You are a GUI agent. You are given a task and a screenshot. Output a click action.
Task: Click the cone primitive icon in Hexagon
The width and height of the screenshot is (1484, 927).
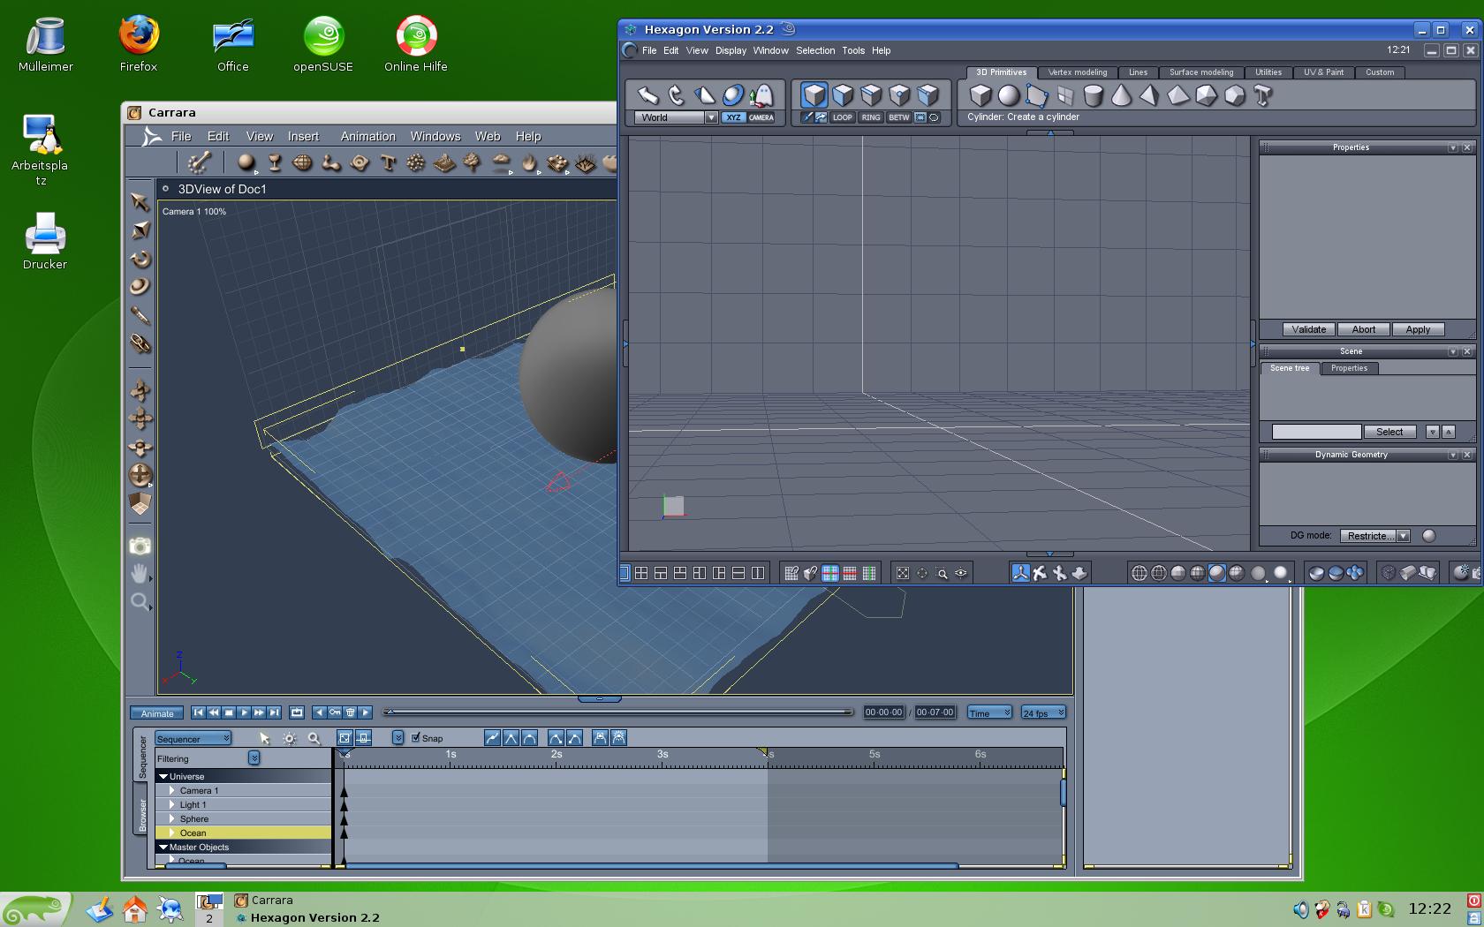pyautogui.click(x=1121, y=95)
